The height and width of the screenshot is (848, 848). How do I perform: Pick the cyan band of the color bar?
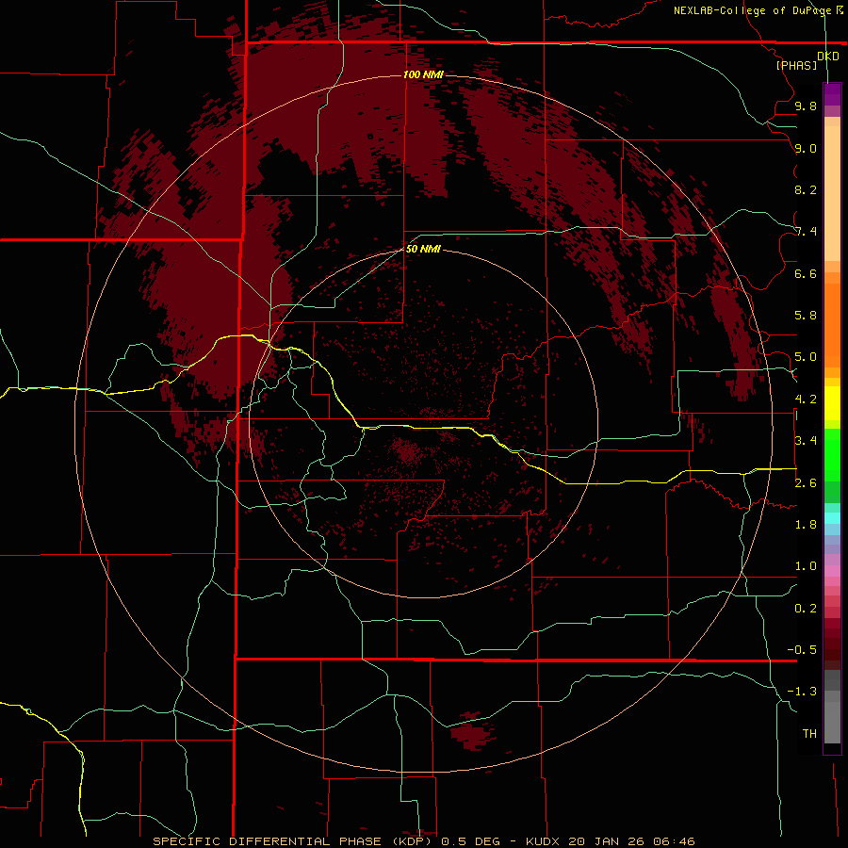coord(832,518)
